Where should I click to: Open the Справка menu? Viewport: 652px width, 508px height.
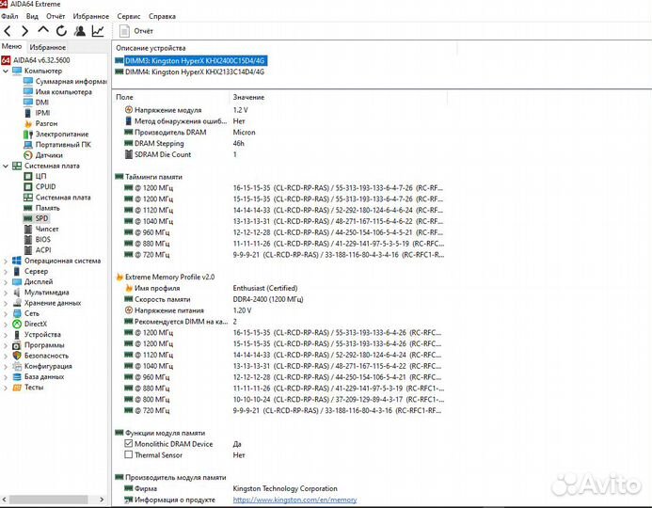tap(162, 16)
